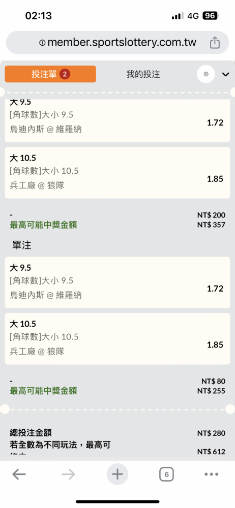
Task: Tap NT$ 80 single bet stake
Action: pos(213,381)
